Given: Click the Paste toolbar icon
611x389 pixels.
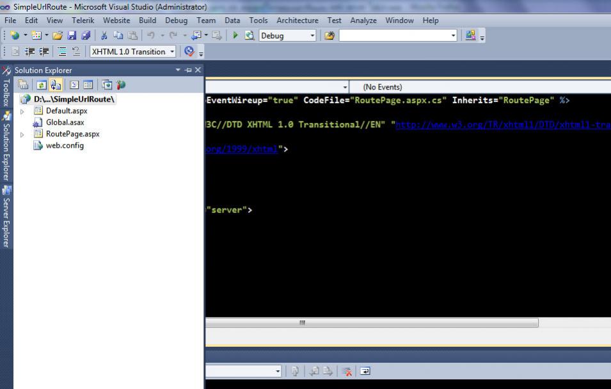Looking at the screenshot, I should (132, 35).
